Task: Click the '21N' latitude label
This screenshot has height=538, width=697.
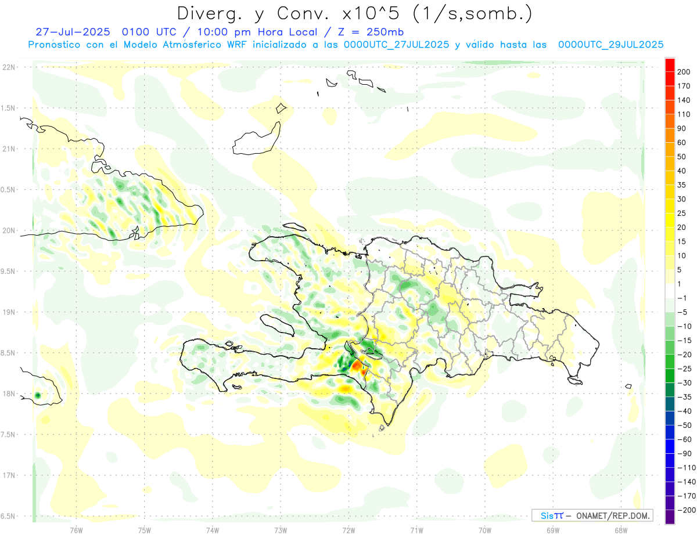Action: point(9,149)
